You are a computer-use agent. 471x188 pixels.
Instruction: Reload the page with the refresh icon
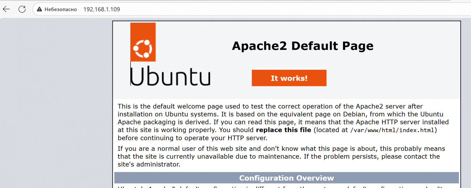(x=22, y=9)
